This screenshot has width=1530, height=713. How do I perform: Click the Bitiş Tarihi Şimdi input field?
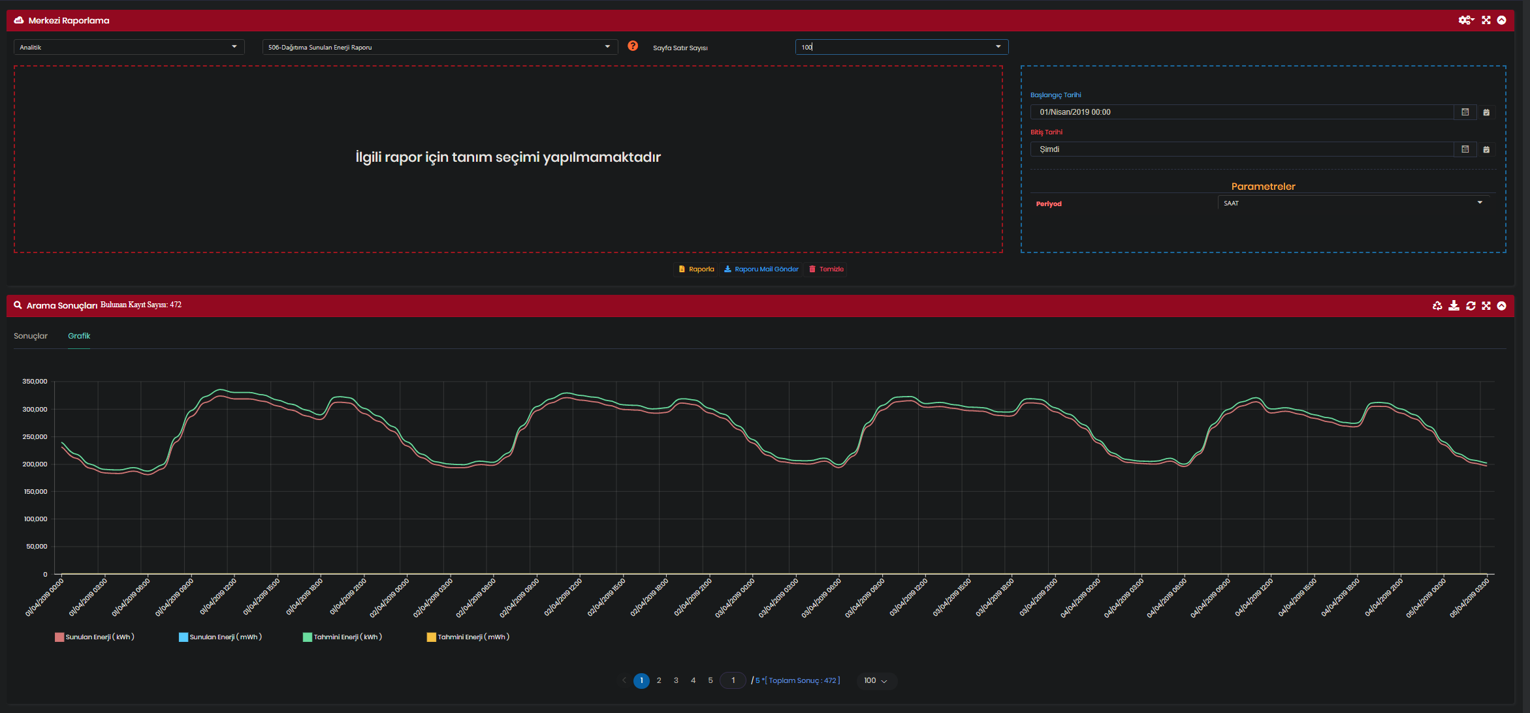[x=1242, y=149]
